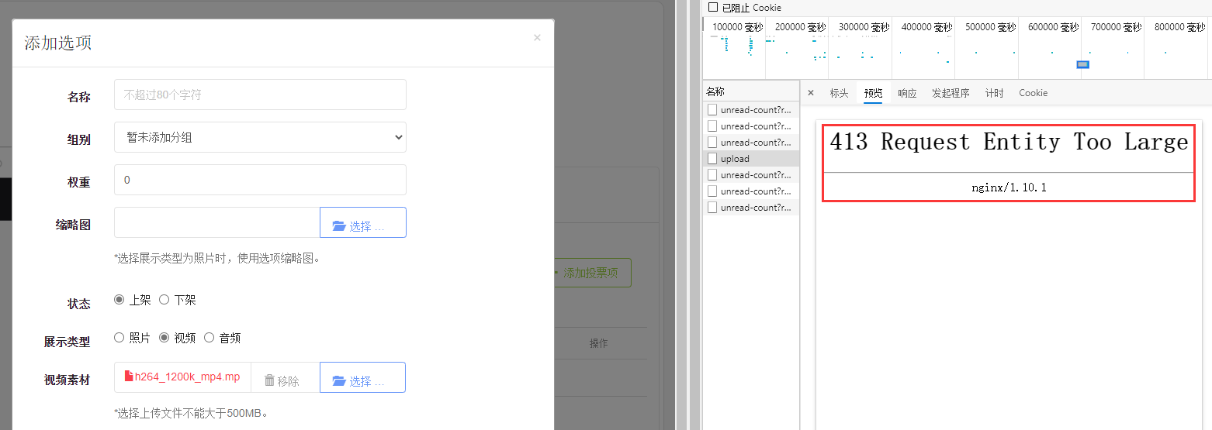Switch to the 标头 headers tab
Screen dimensions: 1212x430
pos(839,93)
